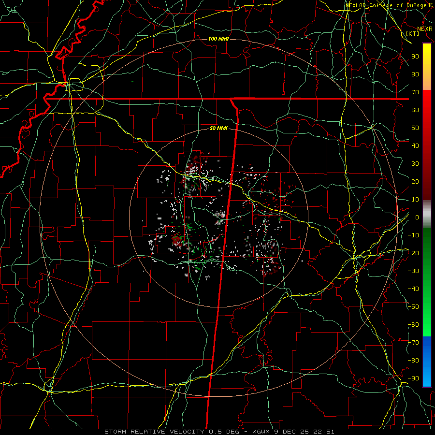Click the NEXLAB-College of DuPage credit text
Image resolution: width=435 pixels, height=435 pixels.
pos(389,5)
